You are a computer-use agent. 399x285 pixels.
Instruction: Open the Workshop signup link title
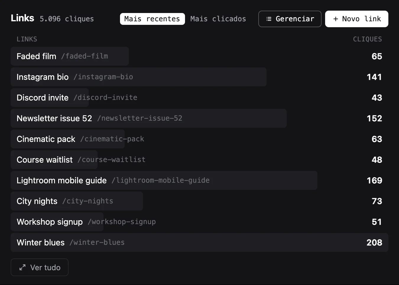[50, 222]
